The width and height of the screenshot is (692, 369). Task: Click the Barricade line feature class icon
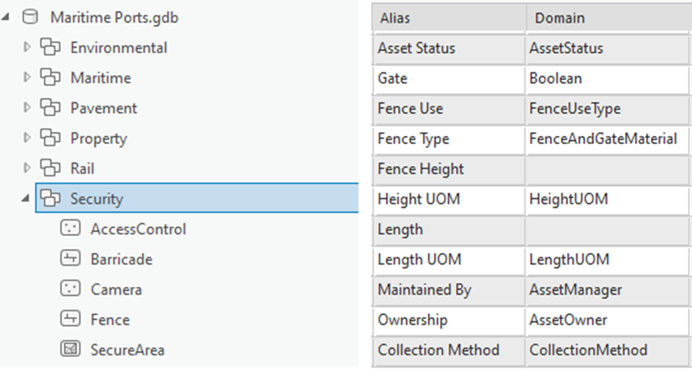pyautogui.click(x=71, y=259)
